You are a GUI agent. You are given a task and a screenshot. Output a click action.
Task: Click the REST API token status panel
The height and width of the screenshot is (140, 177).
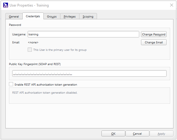pos(90,95)
